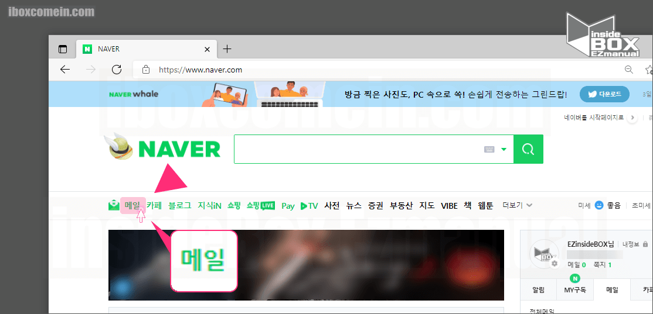Image resolution: width=653 pixels, height=314 pixels.
Task: Open a new browser tab with plus button
Action: point(227,49)
